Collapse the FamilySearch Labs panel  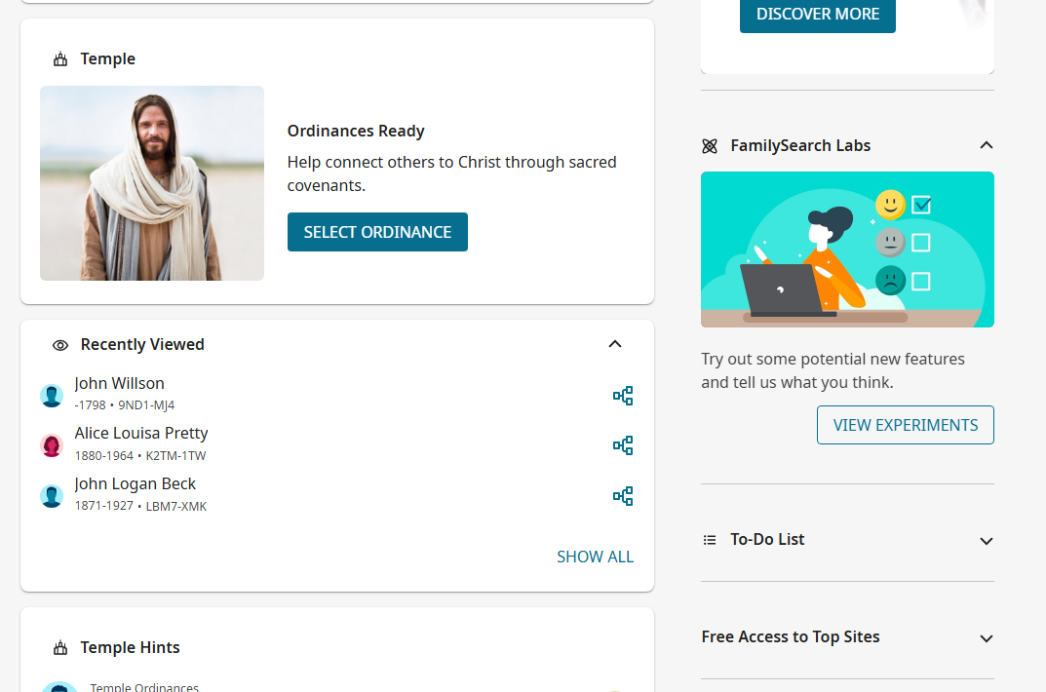click(986, 145)
